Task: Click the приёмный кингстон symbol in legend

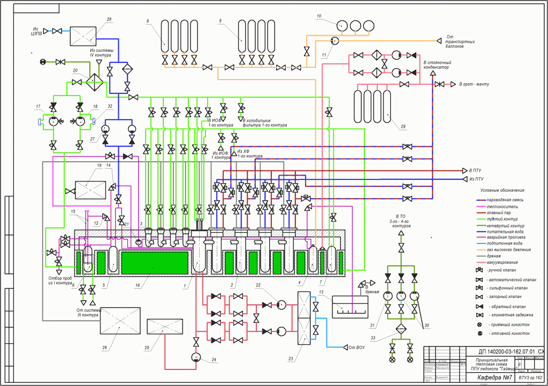Action: (479, 325)
